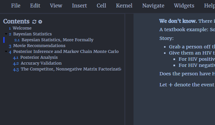The image size is (215, 125).
Task: Open the File menu
Action: point(16,6)
